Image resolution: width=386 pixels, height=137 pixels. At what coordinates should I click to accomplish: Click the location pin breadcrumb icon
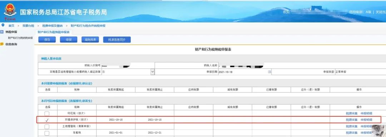[x=3, y=25]
